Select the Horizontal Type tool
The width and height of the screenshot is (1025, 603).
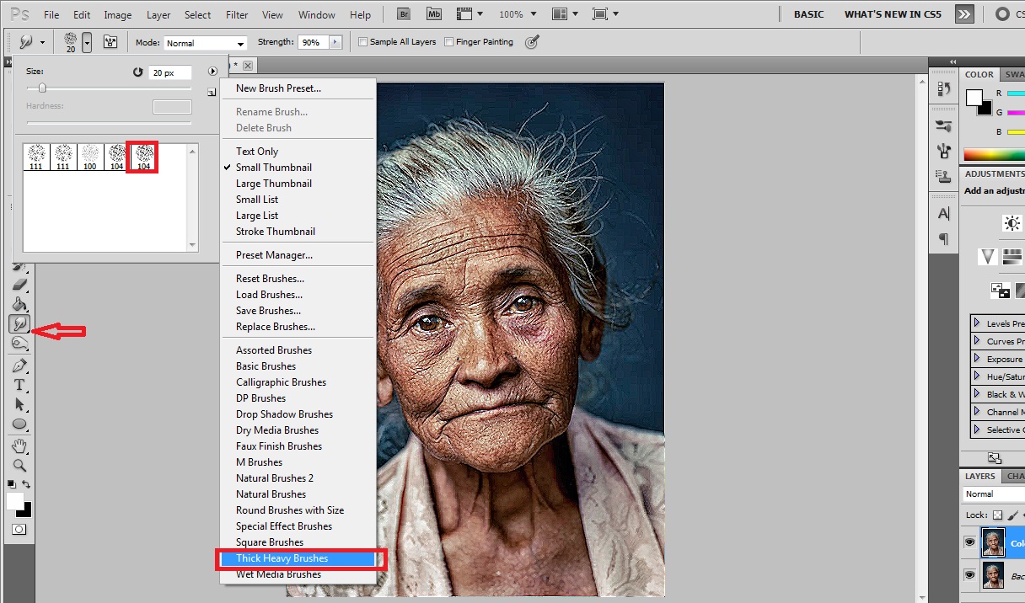point(19,385)
